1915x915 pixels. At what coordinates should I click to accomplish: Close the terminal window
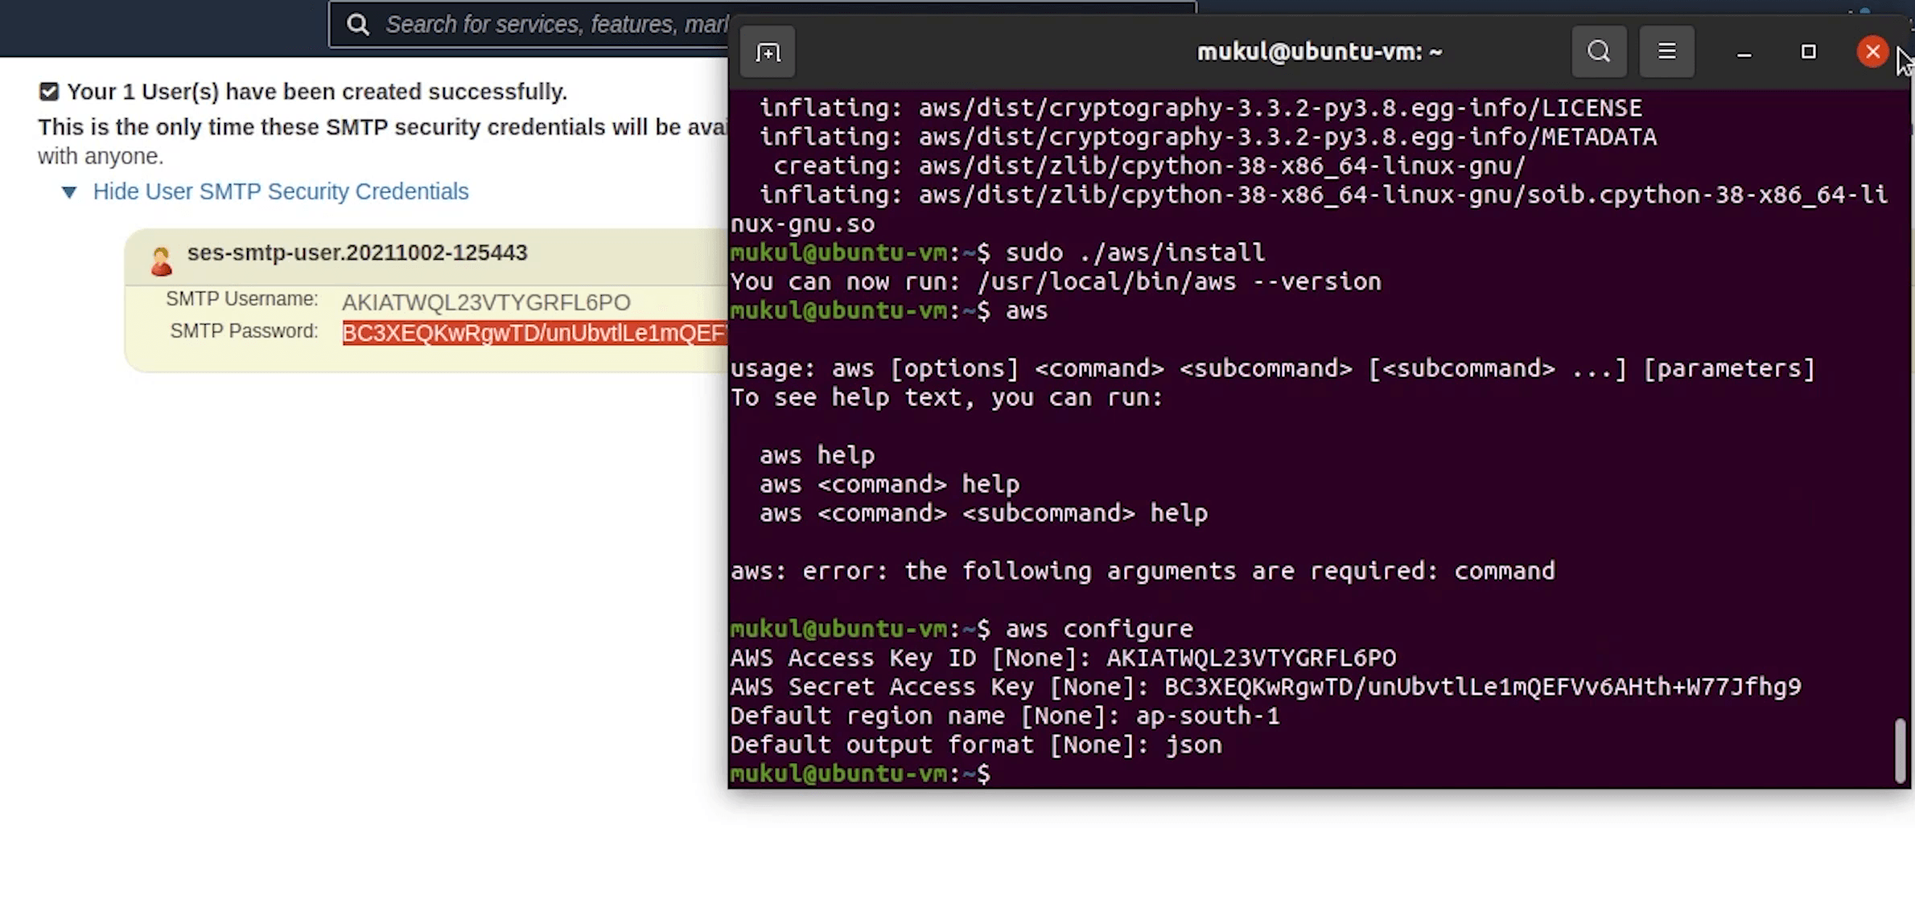[x=1872, y=52]
